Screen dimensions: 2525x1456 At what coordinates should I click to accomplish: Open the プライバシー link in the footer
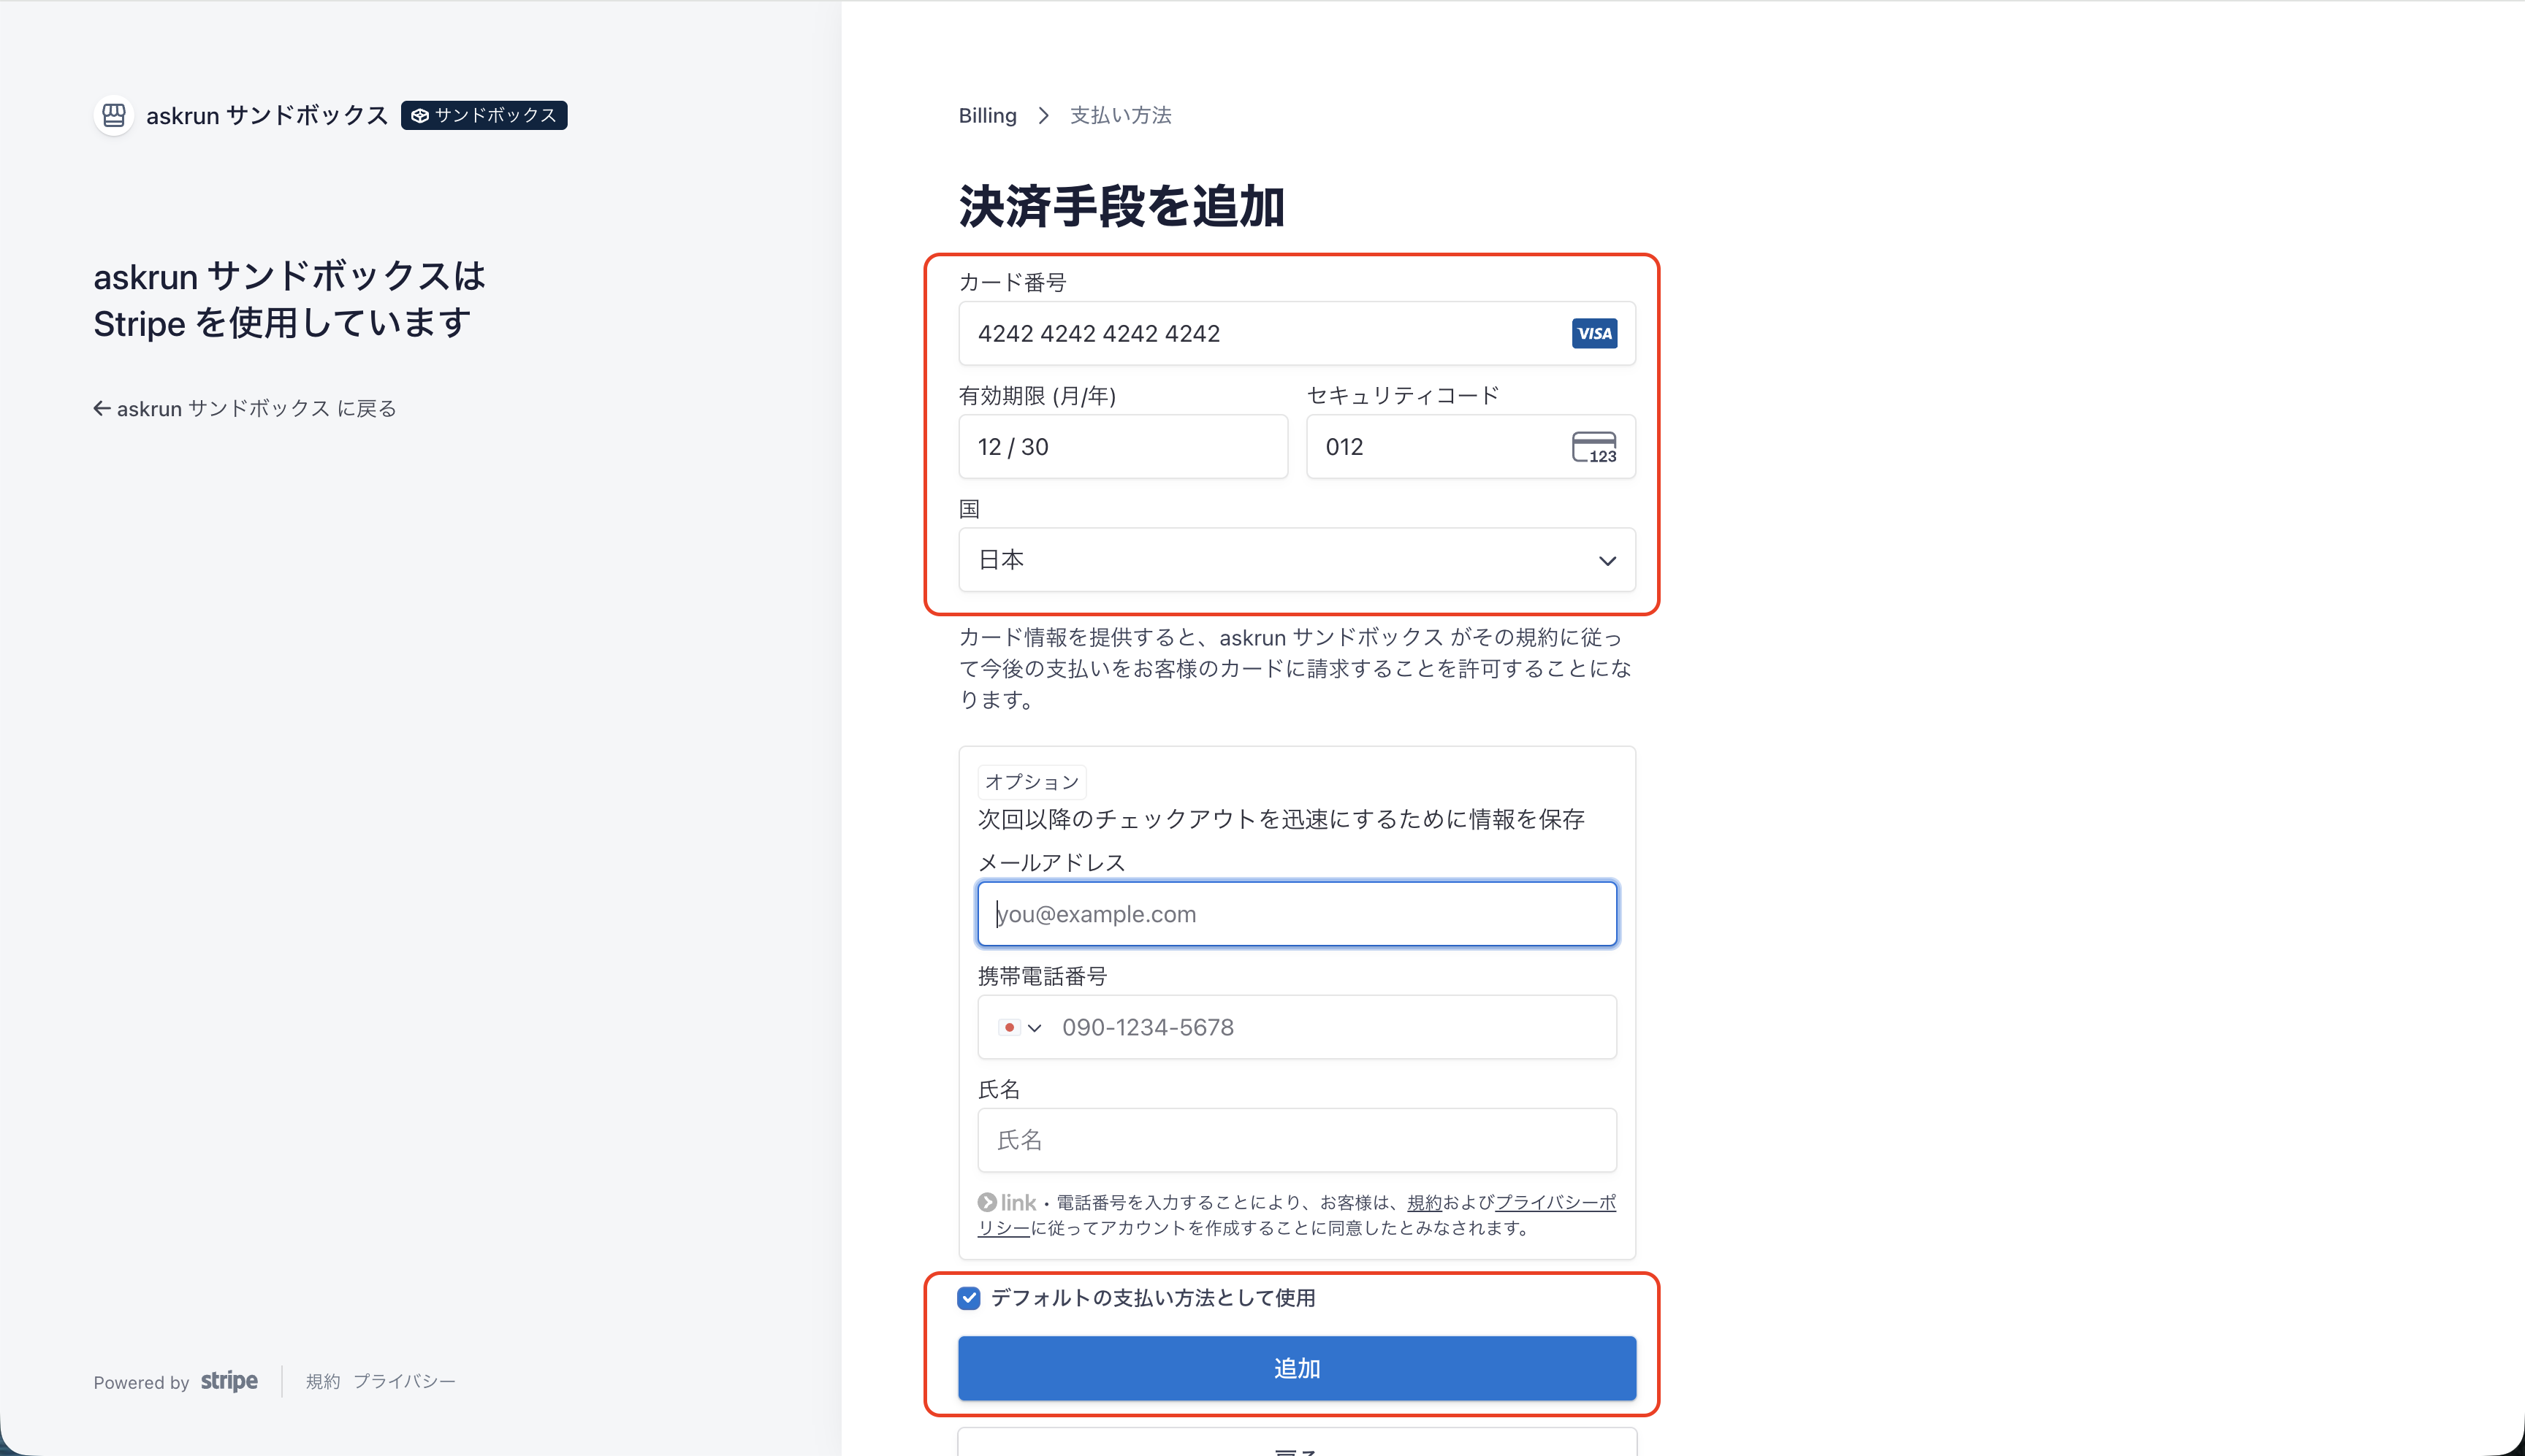pyautogui.click(x=404, y=1381)
